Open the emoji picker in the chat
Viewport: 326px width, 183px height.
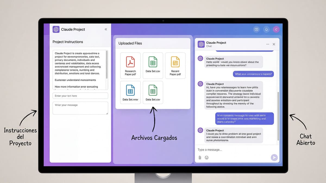[206, 158]
